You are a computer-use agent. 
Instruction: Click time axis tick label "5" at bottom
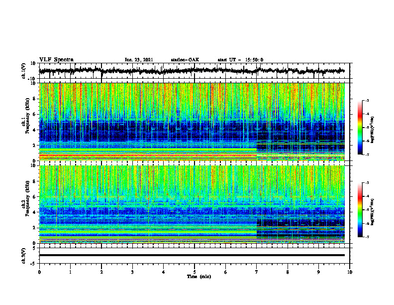click(195, 272)
